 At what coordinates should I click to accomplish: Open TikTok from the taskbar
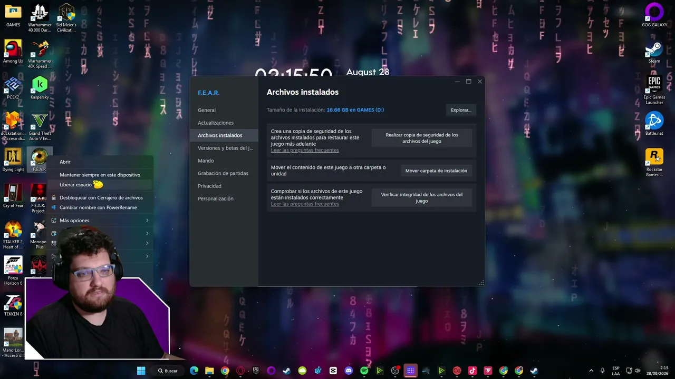coord(472,371)
